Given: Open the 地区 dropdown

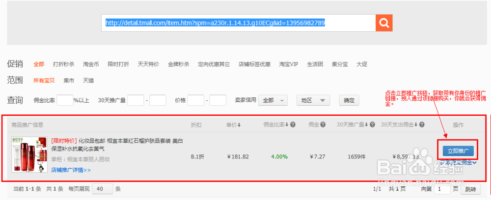Looking at the screenshot, I should point(313,100).
